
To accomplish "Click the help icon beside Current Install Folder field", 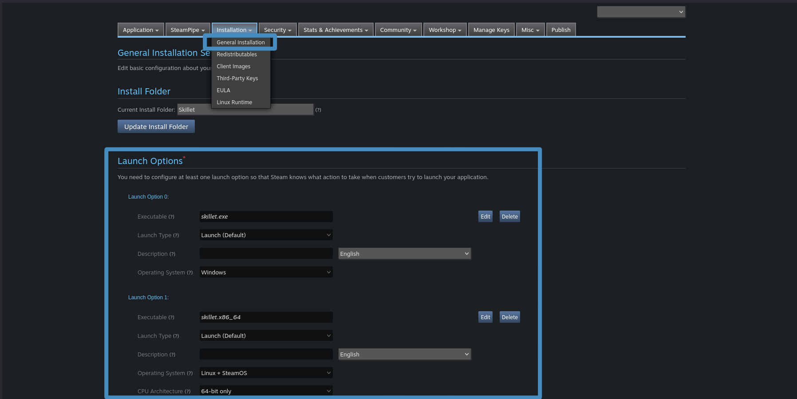I will 318,110.
